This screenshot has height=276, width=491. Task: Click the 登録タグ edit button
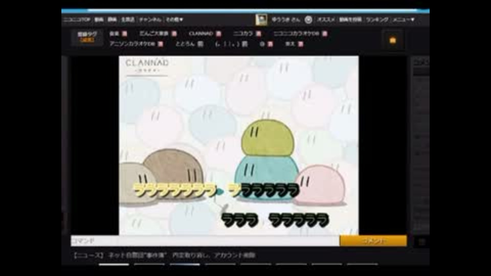[x=87, y=37]
